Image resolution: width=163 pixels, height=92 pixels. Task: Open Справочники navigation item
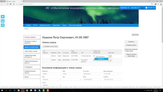(56, 25)
